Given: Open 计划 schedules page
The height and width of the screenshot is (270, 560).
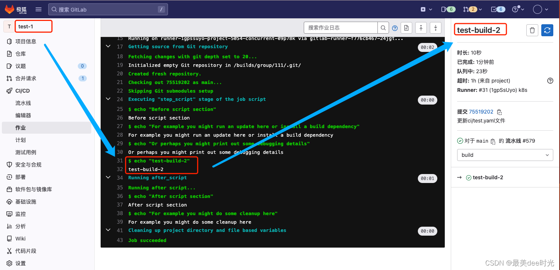Looking at the screenshot, I should pos(21,140).
